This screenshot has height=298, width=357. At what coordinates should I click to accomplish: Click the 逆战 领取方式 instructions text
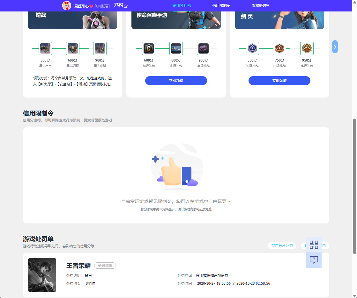72,81
